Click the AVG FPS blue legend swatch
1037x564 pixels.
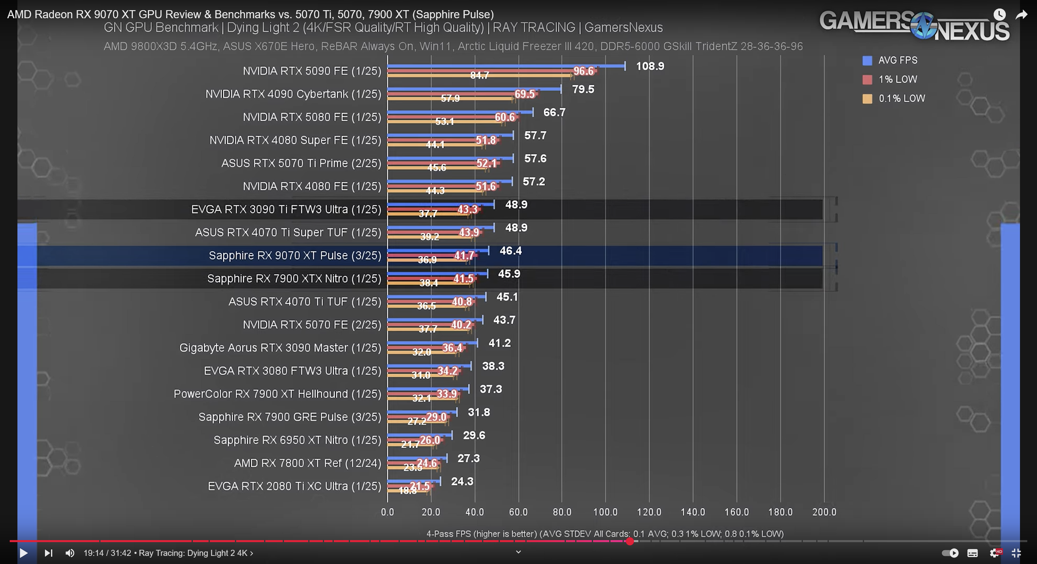[867, 60]
